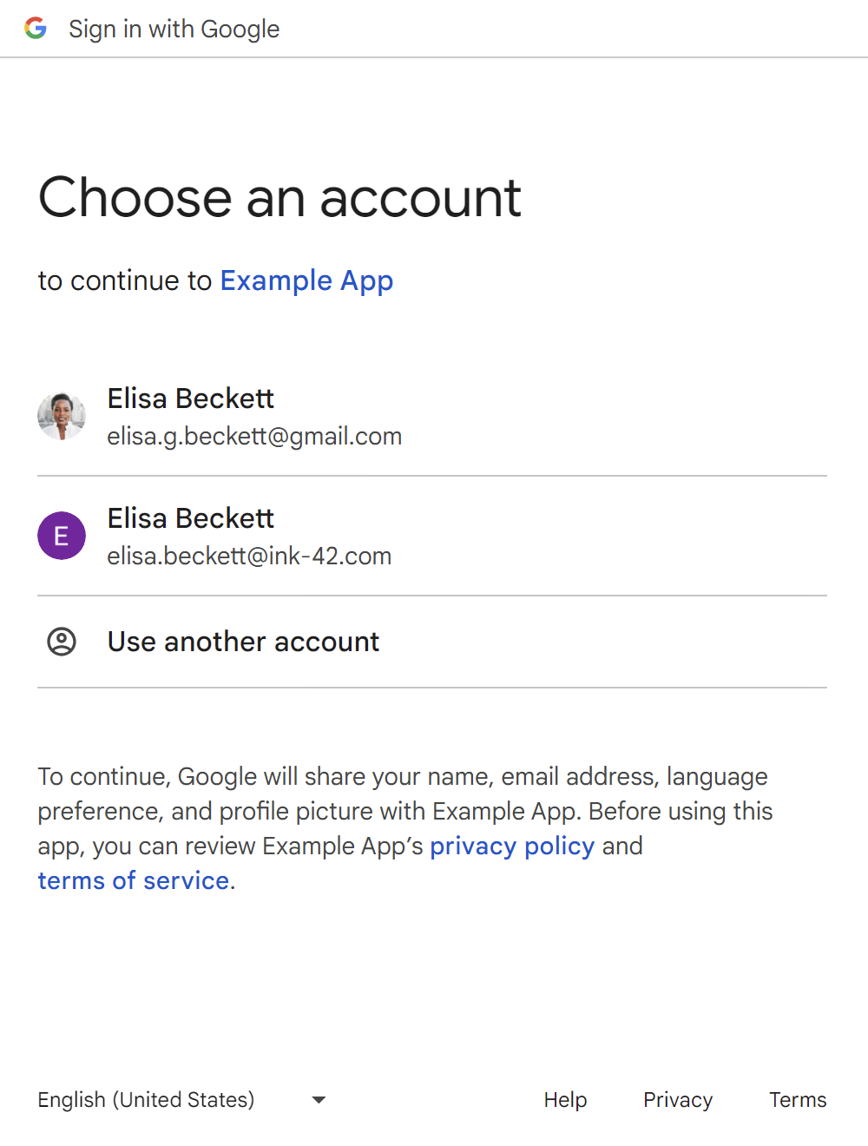Open the Example App link
Image resolution: width=868 pixels, height=1146 pixels.
tap(306, 280)
